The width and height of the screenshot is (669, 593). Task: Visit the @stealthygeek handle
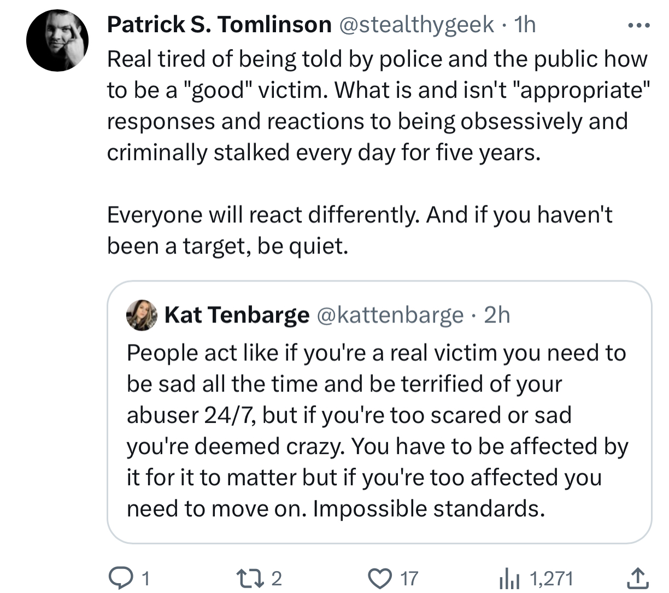(418, 25)
